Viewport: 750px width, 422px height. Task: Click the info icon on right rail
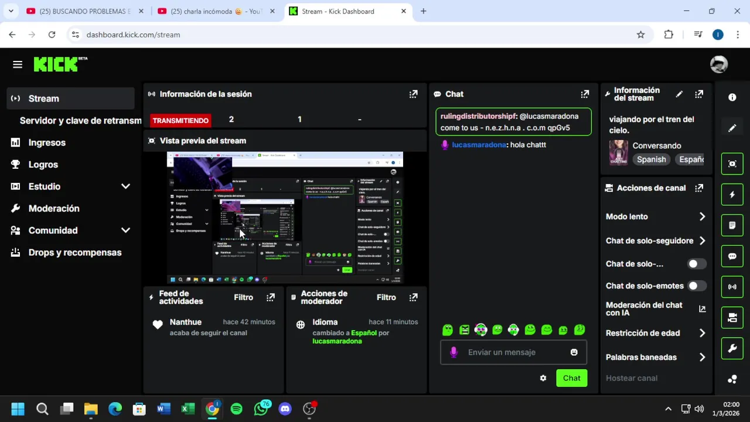click(732, 97)
